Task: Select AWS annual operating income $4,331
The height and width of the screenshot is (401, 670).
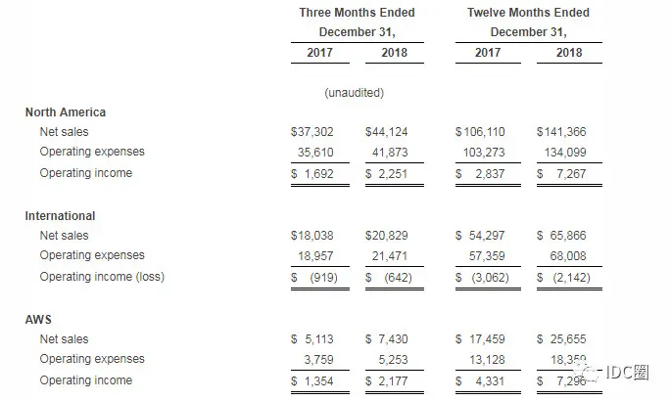Action: pyautogui.click(x=480, y=381)
